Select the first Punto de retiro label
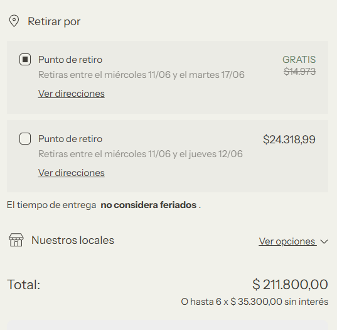 tap(70, 60)
